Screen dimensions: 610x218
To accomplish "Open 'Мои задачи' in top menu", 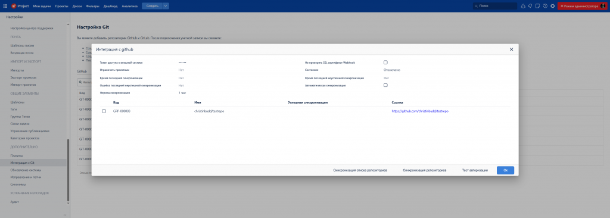I will click(42, 6).
